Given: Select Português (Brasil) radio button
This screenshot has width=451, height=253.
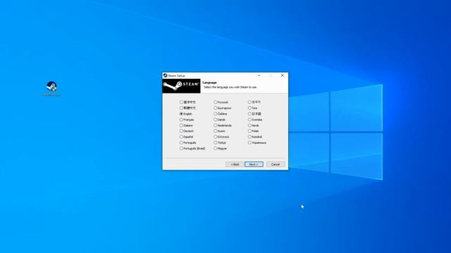Looking at the screenshot, I should [181, 148].
